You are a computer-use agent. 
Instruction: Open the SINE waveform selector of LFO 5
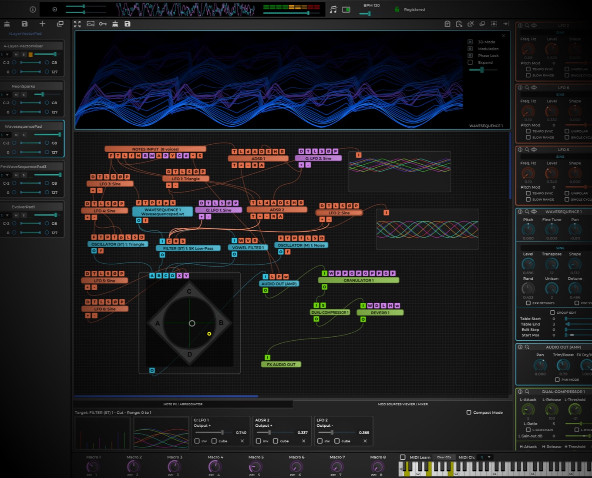point(560,156)
